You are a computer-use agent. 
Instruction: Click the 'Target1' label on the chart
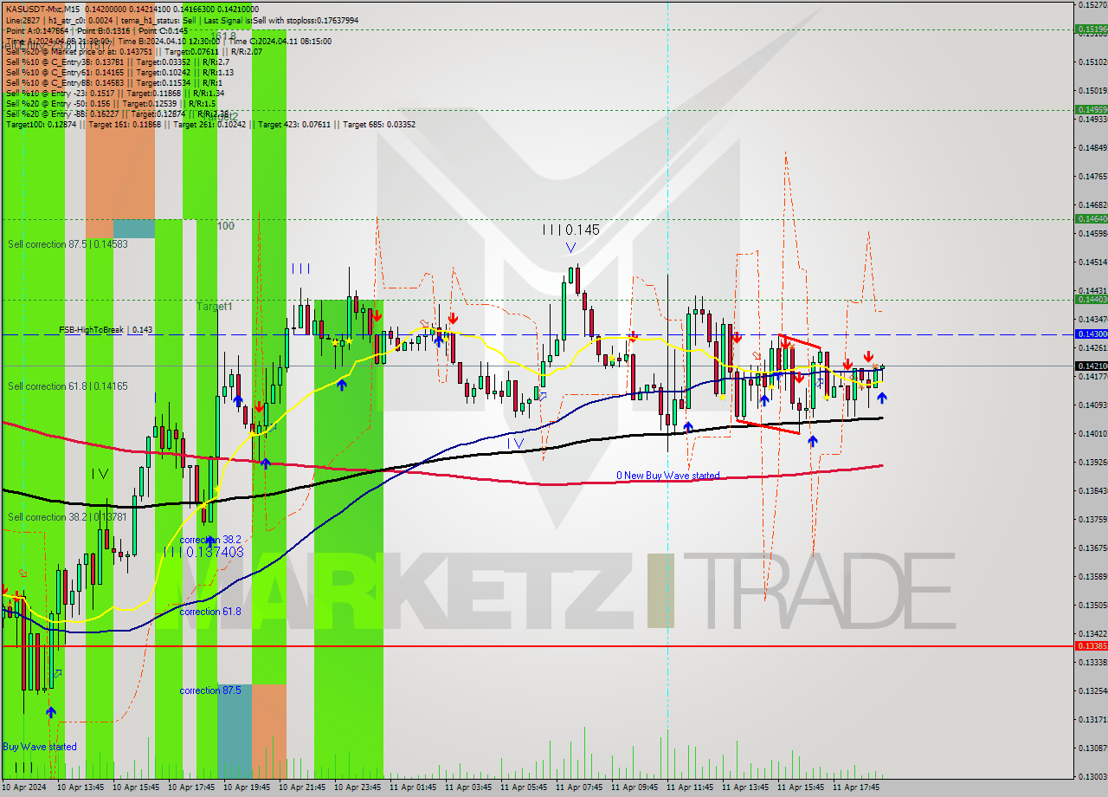(x=214, y=307)
